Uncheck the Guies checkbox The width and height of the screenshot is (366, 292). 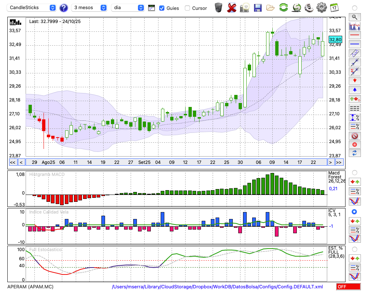(x=162, y=8)
